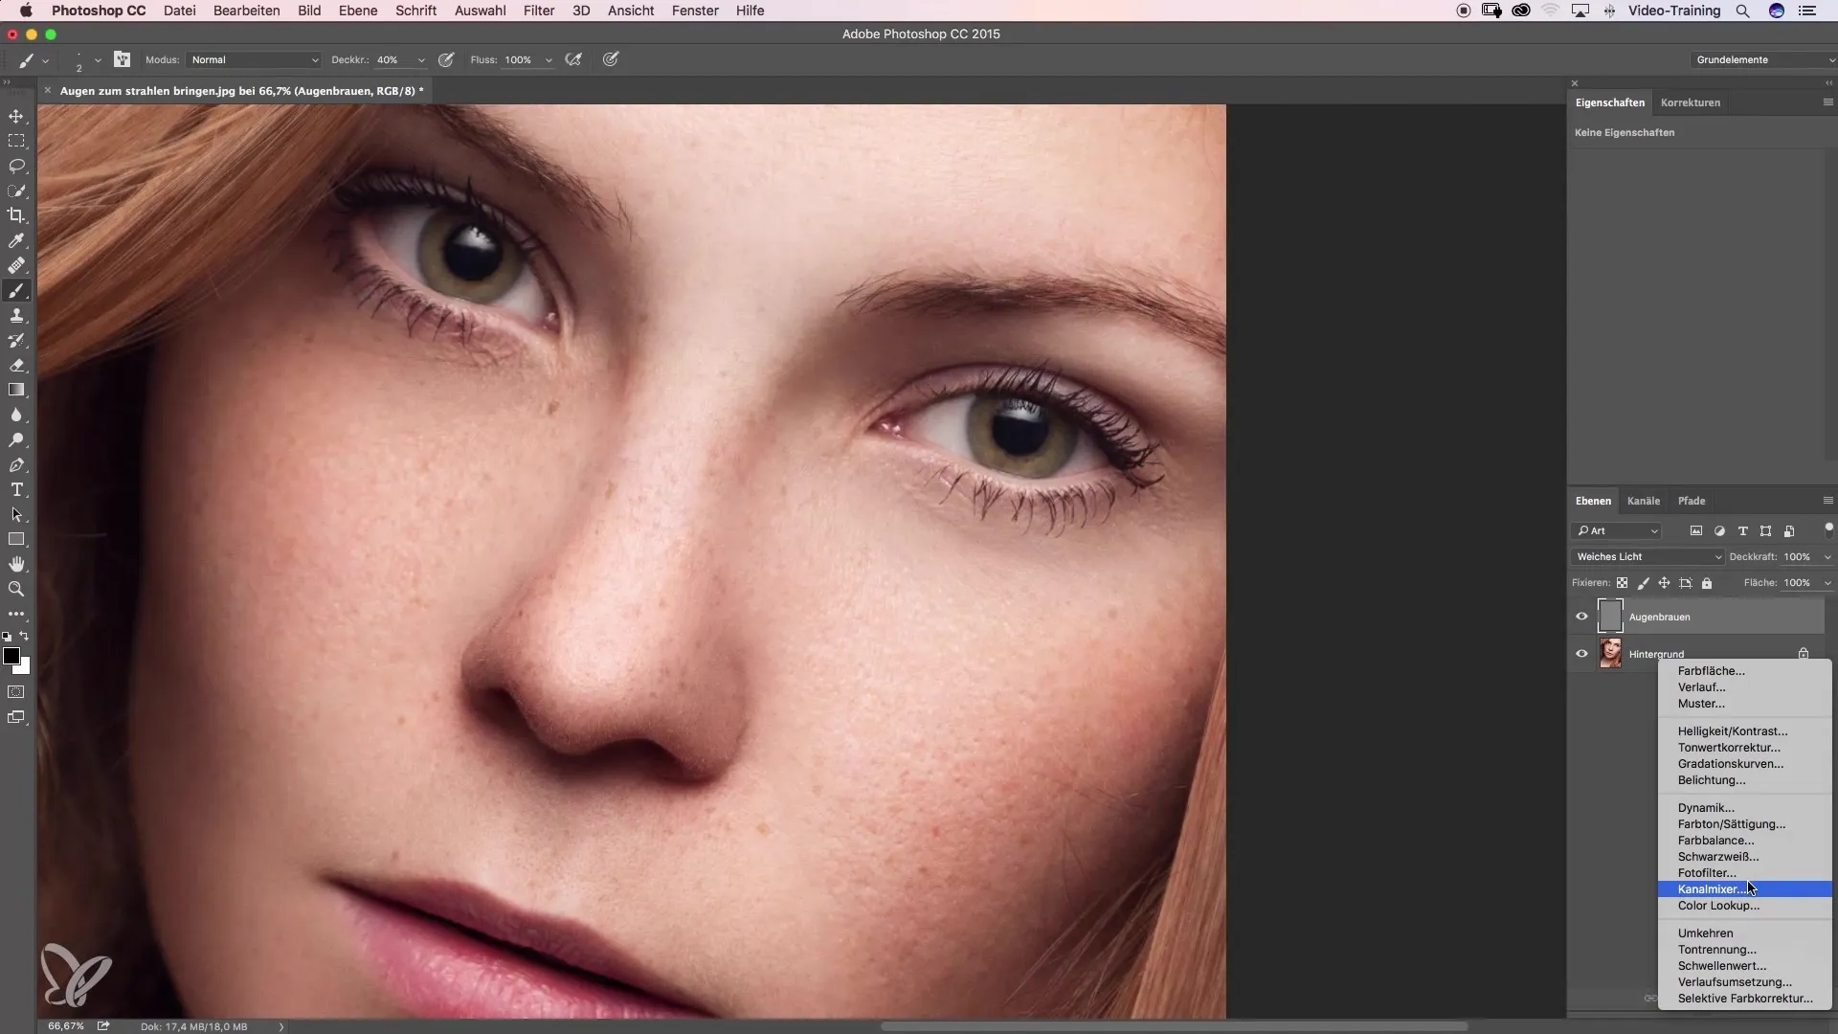Open the Ebene menu
The width and height of the screenshot is (1838, 1034).
(x=358, y=11)
